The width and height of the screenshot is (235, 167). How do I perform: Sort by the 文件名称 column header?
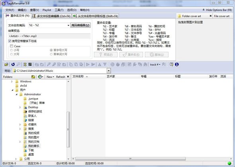click(88, 76)
